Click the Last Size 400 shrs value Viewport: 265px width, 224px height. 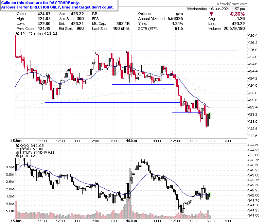click(121, 29)
